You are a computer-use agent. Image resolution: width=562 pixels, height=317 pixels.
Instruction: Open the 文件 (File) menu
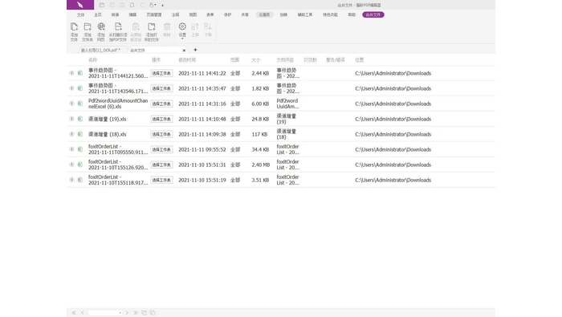click(x=80, y=14)
